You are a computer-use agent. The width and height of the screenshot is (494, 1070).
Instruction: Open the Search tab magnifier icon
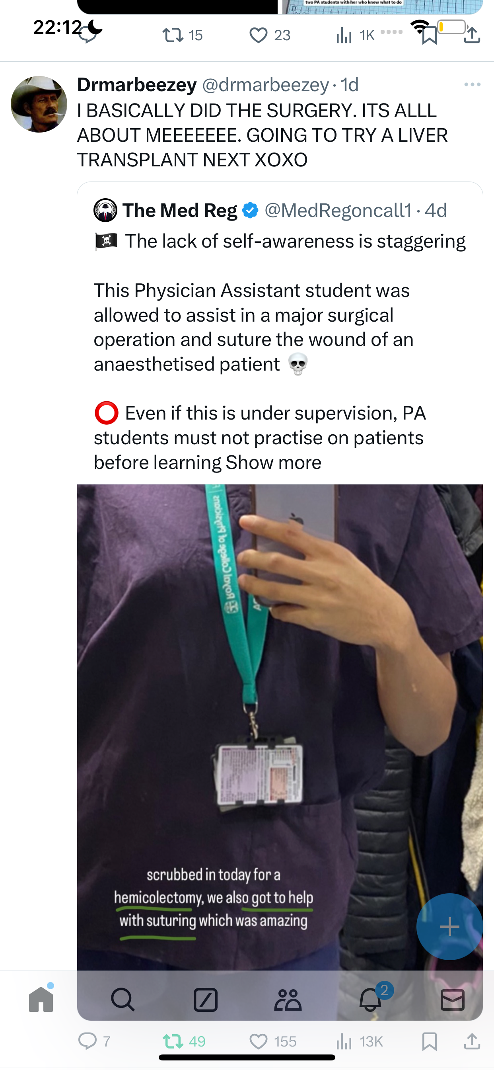(123, 1000)
